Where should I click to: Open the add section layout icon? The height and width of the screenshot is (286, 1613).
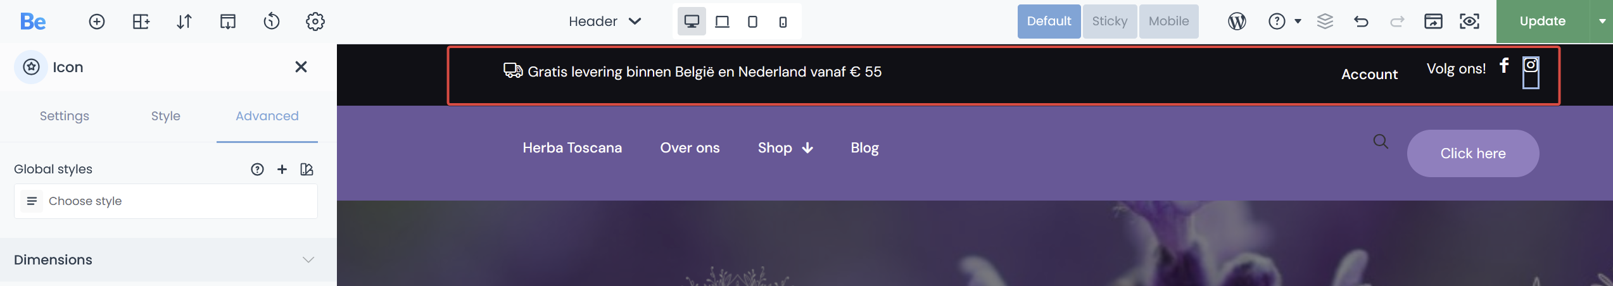(141, 22)
